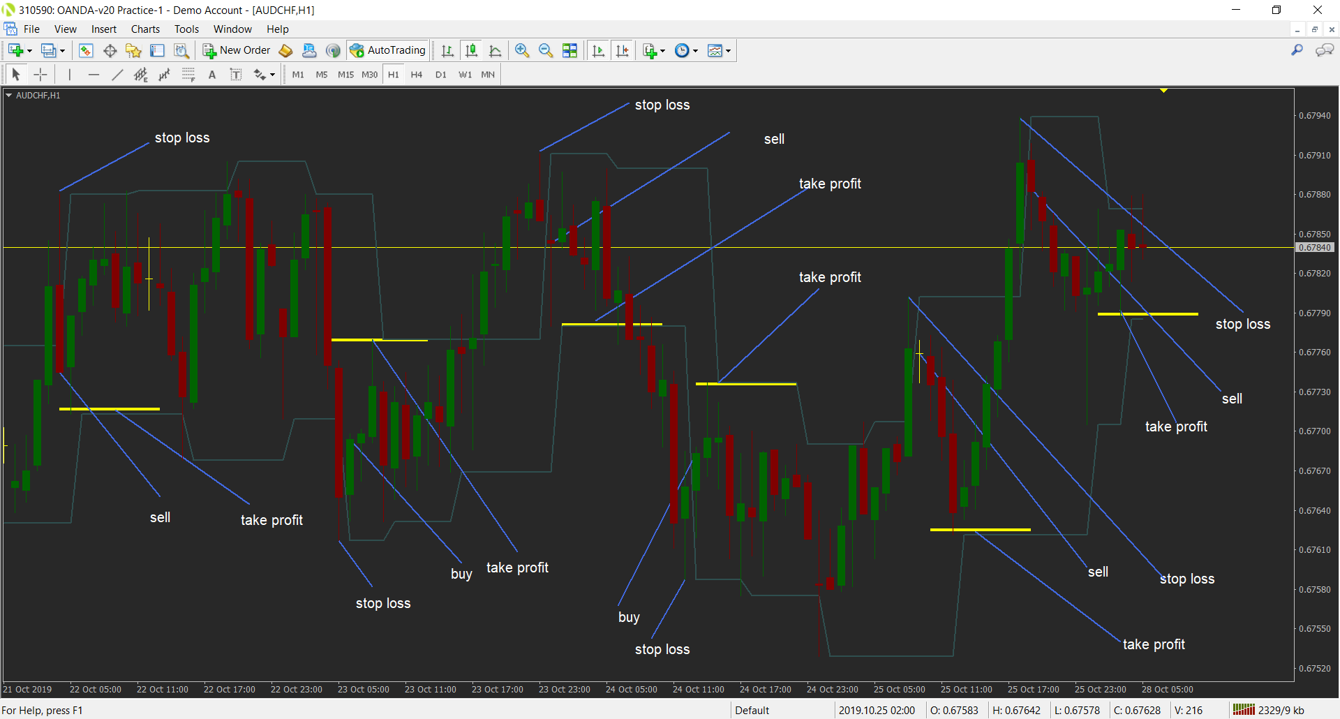Viewport: 1340px width, 719px height.
Task: Select the Vertical Line drawing tool
Action: [69, 75]
